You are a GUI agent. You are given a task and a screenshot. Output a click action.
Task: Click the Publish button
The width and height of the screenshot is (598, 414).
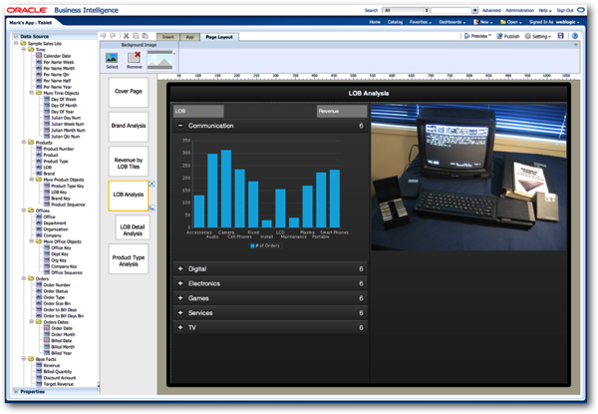(x=508, y=36)
